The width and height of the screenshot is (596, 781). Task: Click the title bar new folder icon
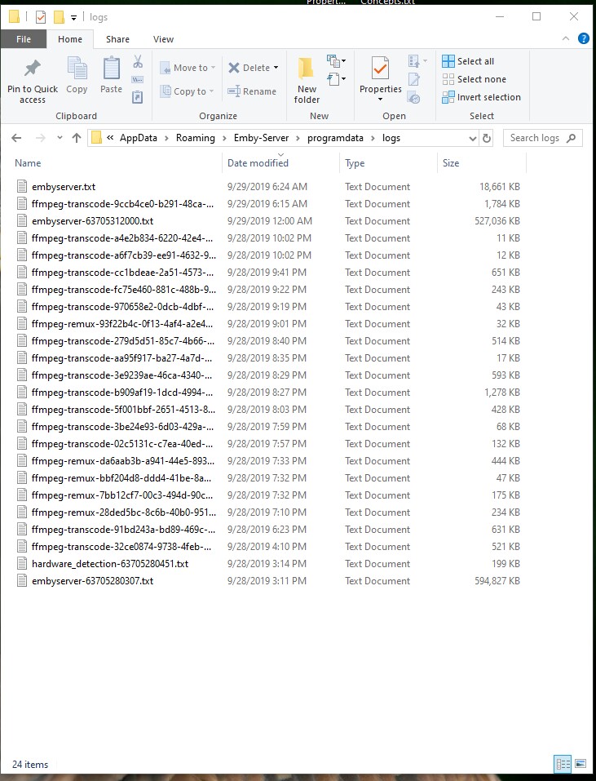tap(59, 17)
